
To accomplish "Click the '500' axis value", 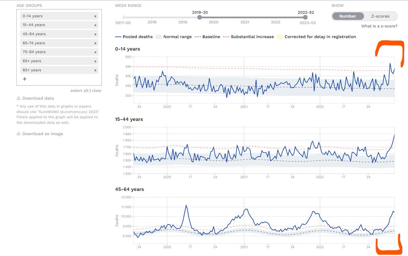I will (x=128, y=57).
